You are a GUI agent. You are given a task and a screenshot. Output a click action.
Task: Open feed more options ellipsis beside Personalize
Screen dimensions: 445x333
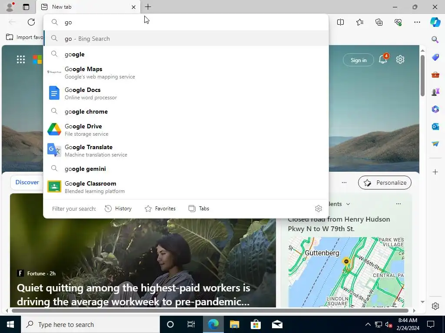pos(344,183)
